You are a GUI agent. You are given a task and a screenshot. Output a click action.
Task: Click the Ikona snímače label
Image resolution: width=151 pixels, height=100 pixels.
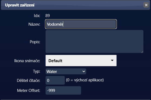pyautogui.click(x=27, y=61)
